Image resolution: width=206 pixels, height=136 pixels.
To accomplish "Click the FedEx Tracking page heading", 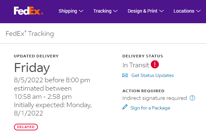I will click(x=30, y=34).
